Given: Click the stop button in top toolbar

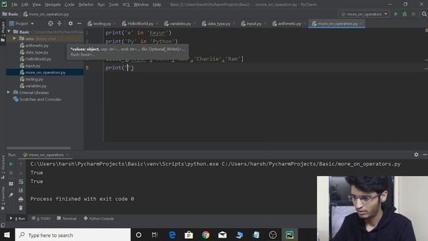Looking at the screenshot, I should pyautogui.click(x=413, y=14).
